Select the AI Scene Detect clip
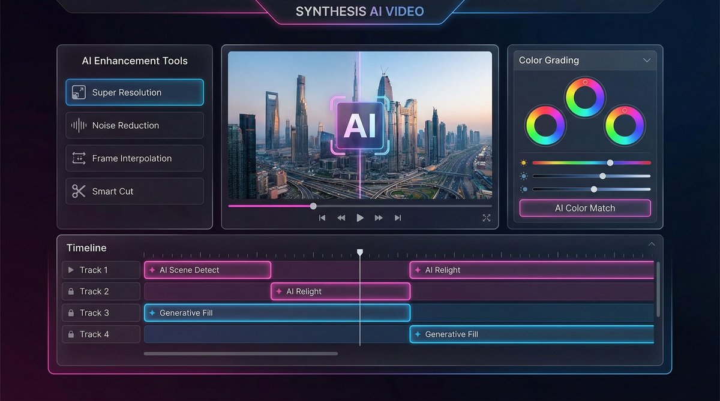Viewport: 720px width, 401px height. tap(208, 270)
